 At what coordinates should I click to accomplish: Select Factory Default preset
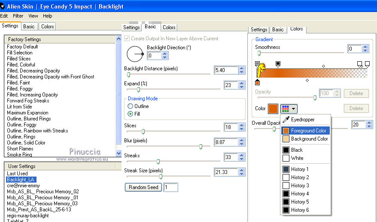pyautogui.click(x=22, y=47)
